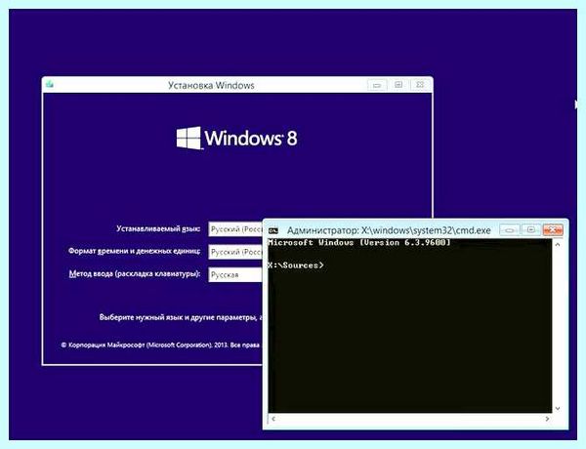Click the right arrow of the cmd horizontal scrollbar

[548, 419]
